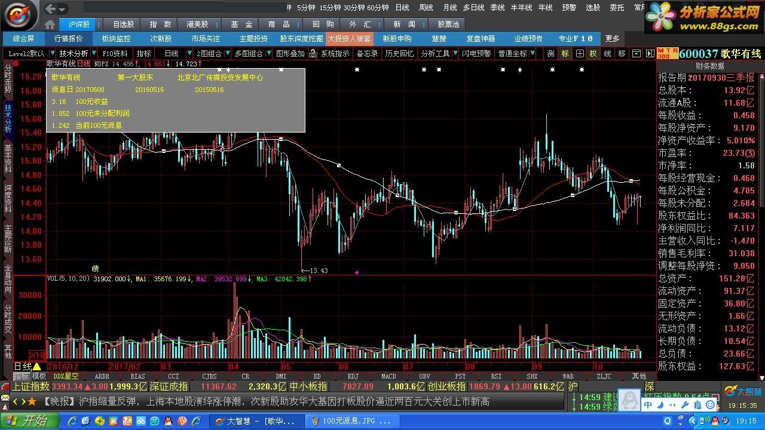Click the Windows 开始 start button
765x430 pixels.
click(30, 420)
